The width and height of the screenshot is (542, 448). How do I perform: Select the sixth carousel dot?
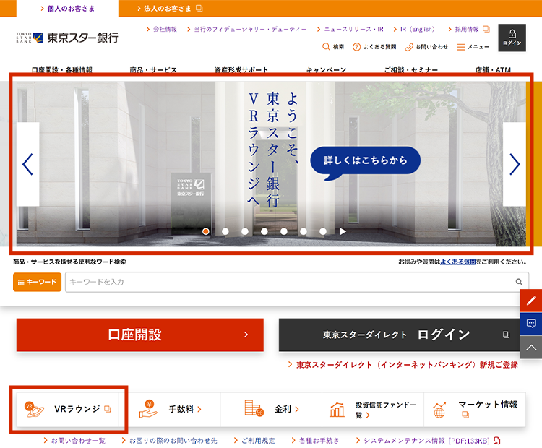click(304, 231)
